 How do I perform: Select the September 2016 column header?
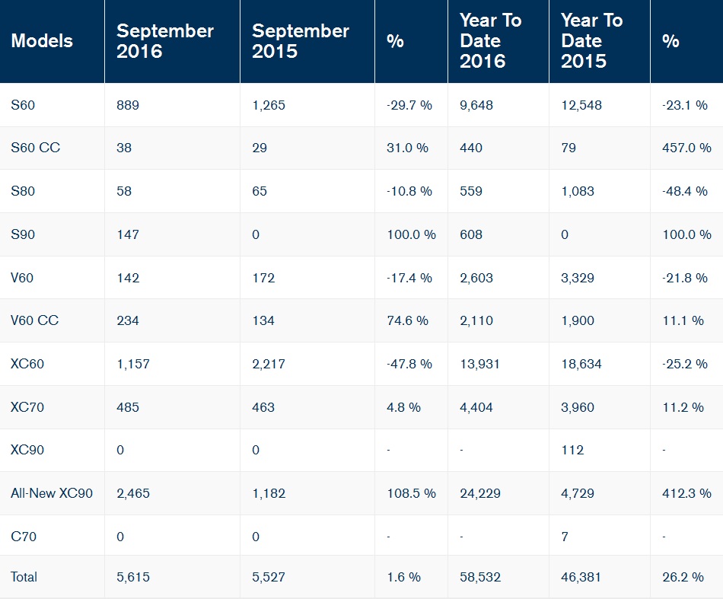(x=164, y=41)
